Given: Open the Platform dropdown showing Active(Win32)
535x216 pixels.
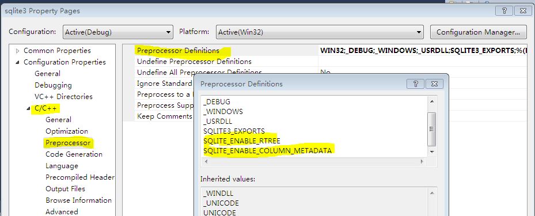Looking at the screenshot, I should click(x=320, y=32).
